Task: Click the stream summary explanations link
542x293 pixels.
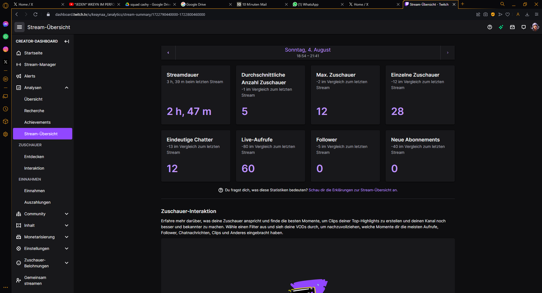Action: 353,190
